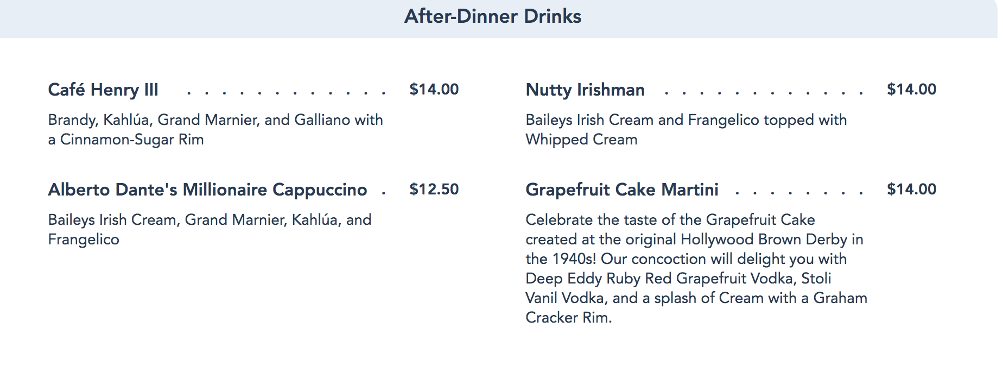Select the Café Henry III item title
The image size is (1003, 378).
(x=103, y=90)
